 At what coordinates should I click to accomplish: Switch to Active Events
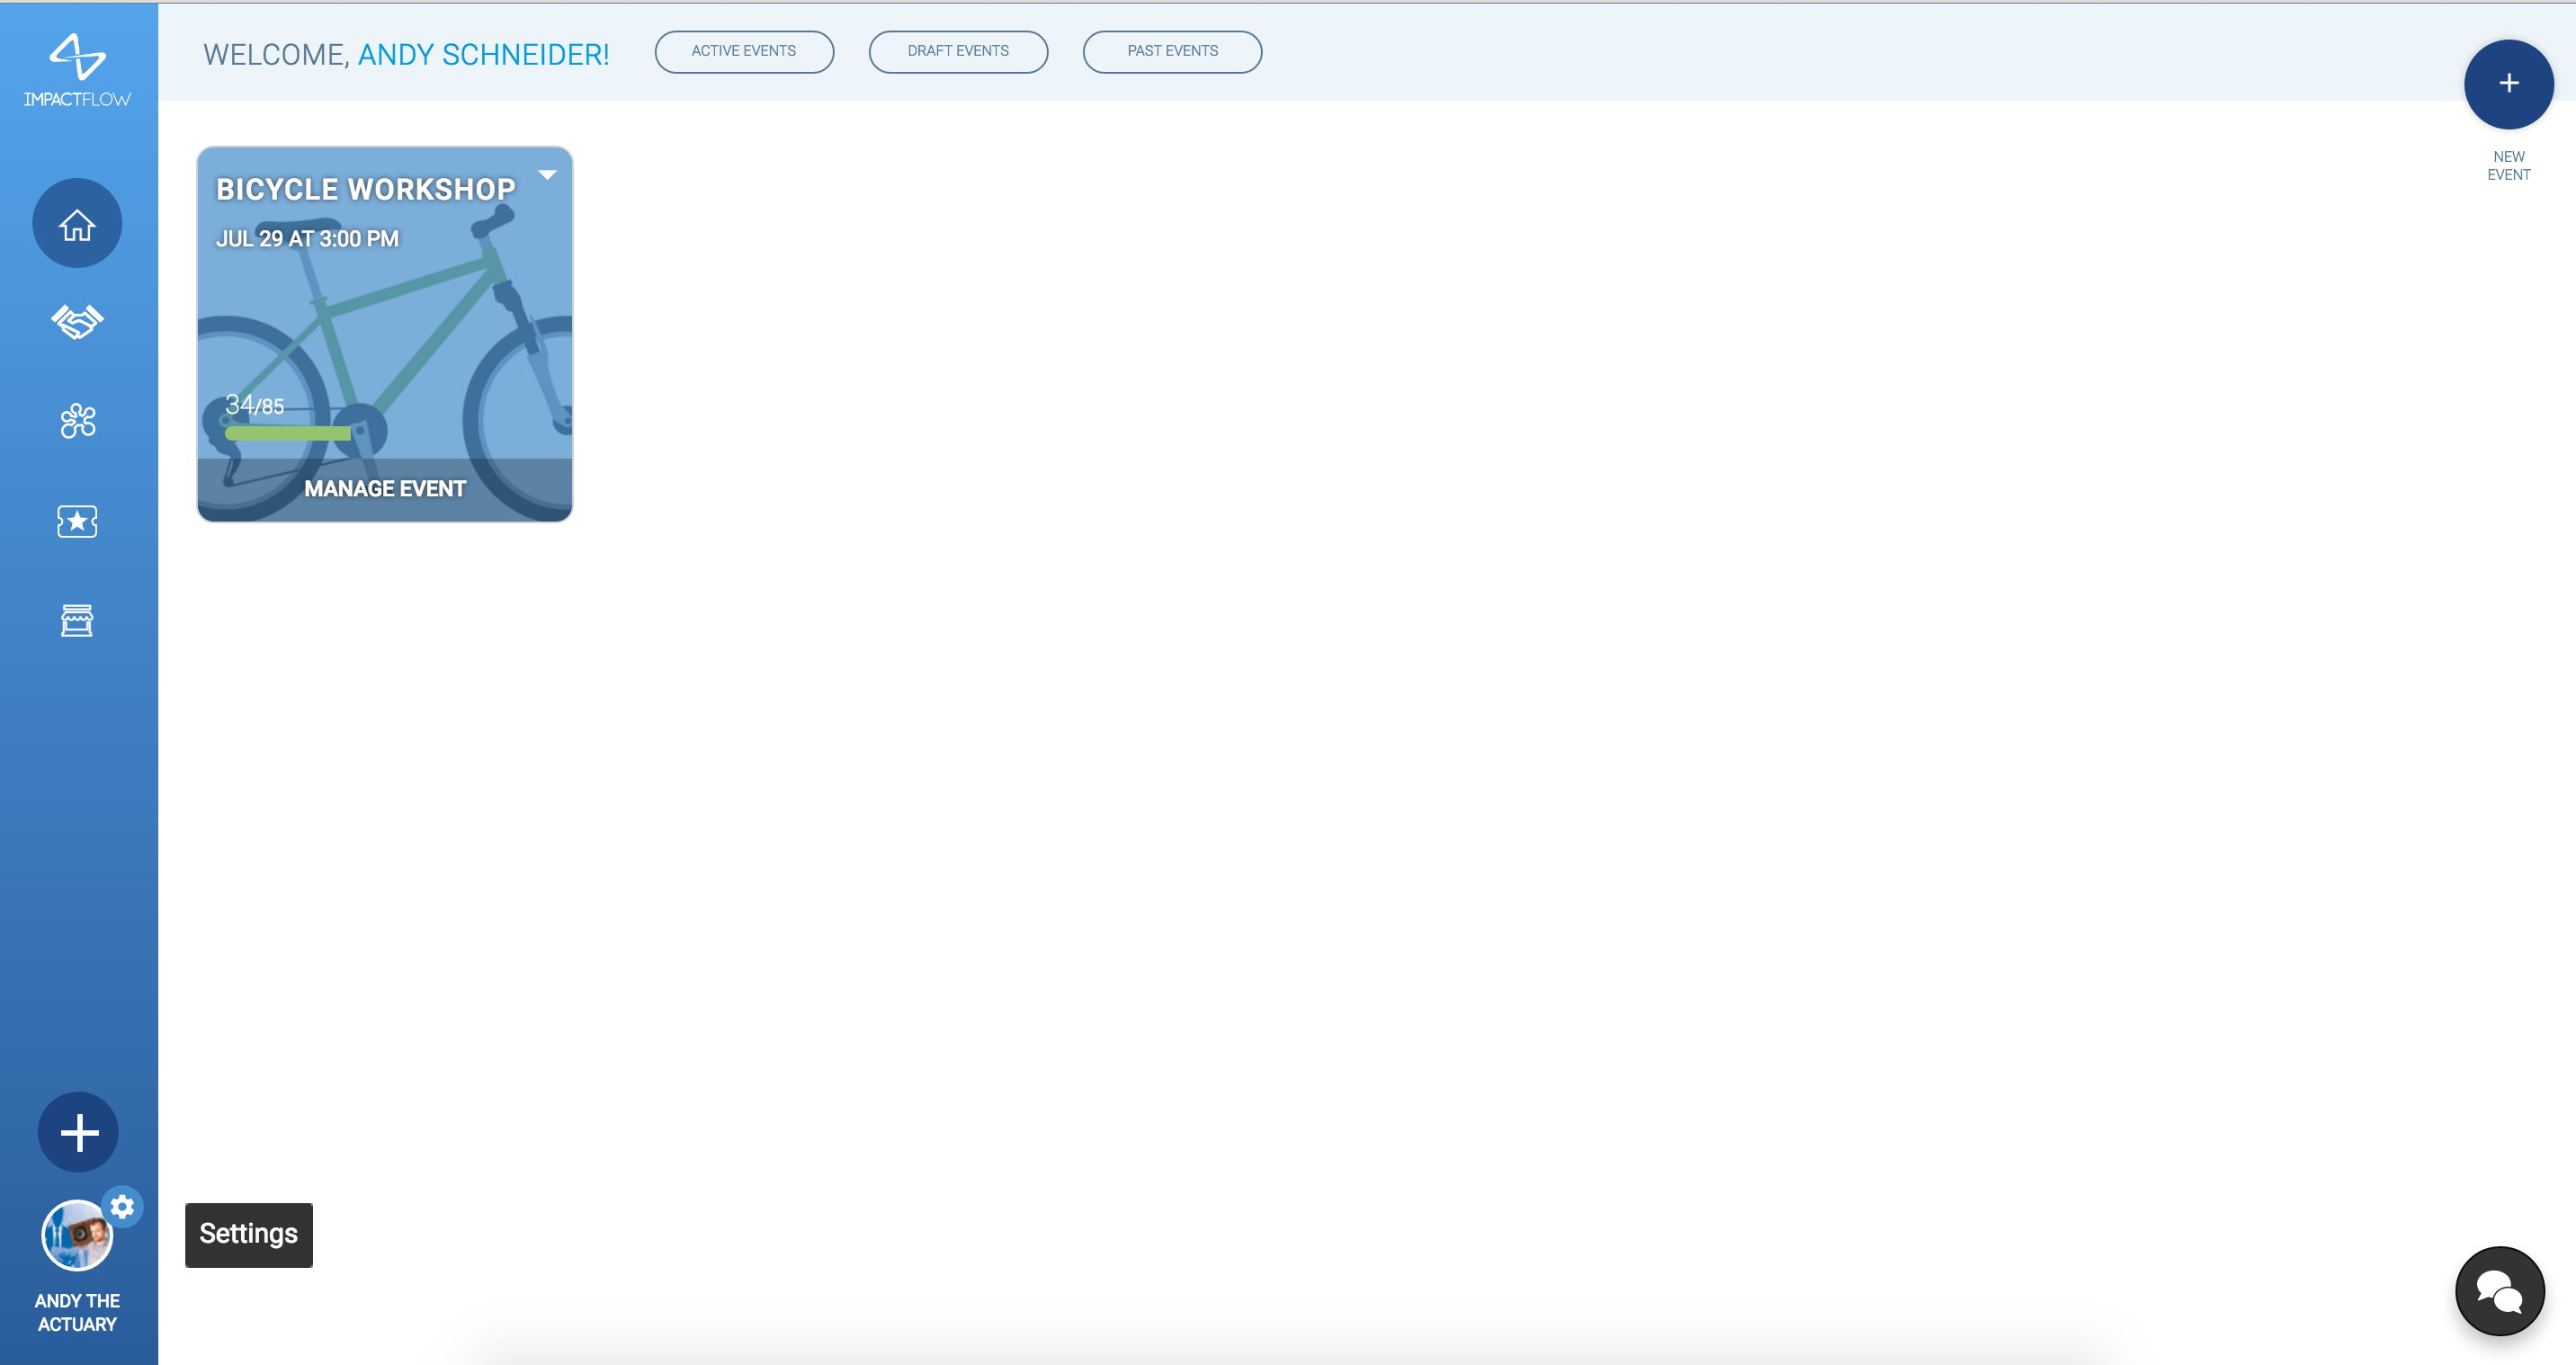744,52
